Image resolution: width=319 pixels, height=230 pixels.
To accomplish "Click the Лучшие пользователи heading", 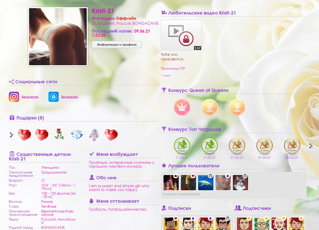I will point(194,166).
